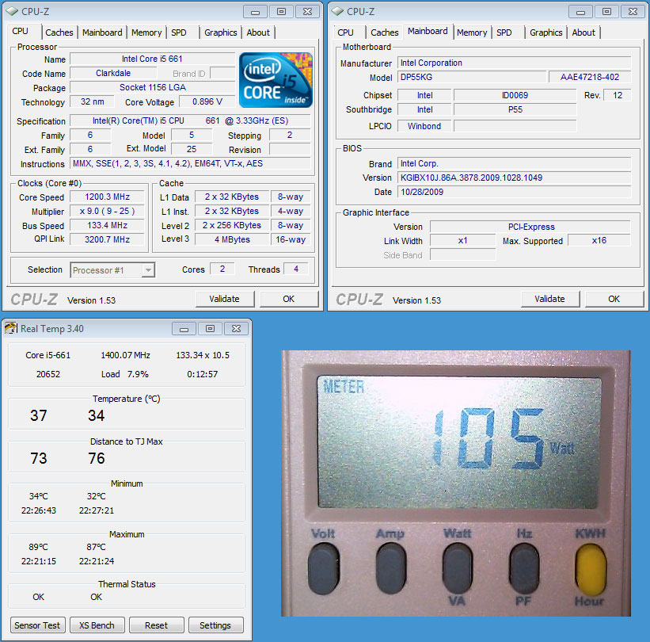
Task: Switch to Memory tab in the right CPU-Z window
Action: (x=472, y=32)
